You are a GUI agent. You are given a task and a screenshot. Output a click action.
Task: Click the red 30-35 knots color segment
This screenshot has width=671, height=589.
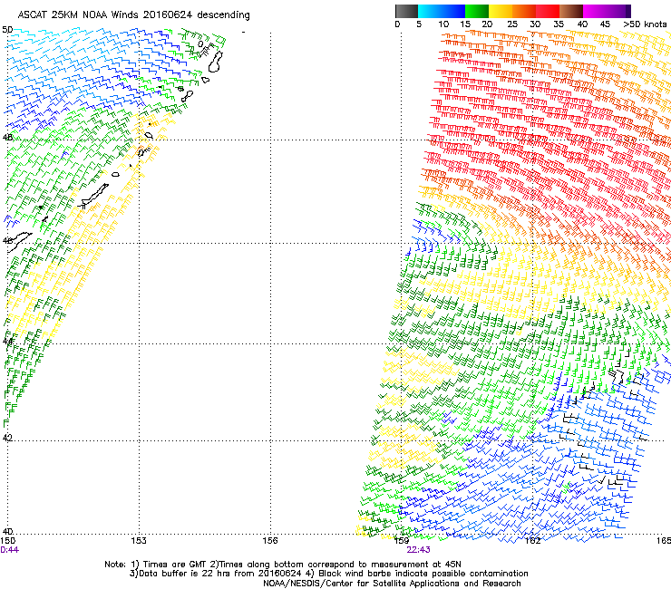pos(548,11)
